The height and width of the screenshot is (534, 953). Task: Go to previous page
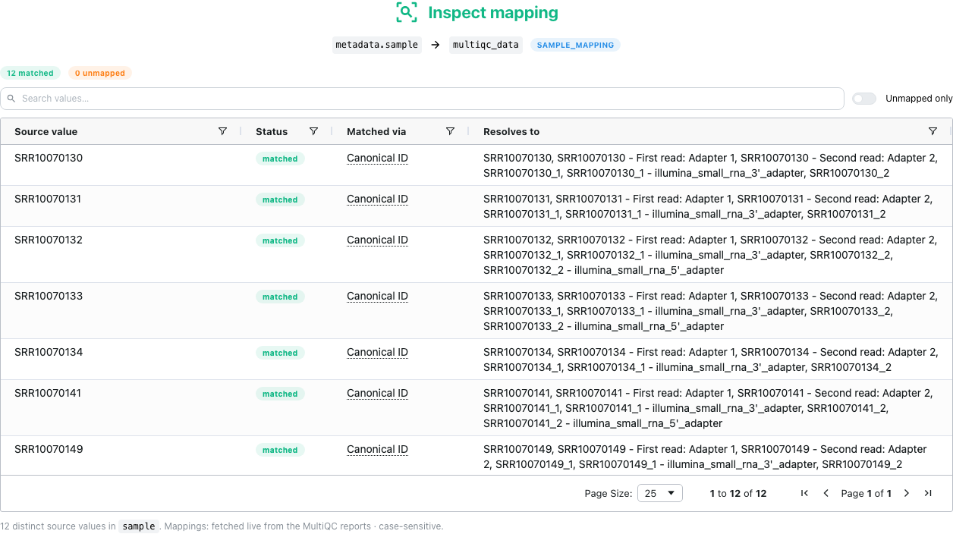click(x=826, y=493)
